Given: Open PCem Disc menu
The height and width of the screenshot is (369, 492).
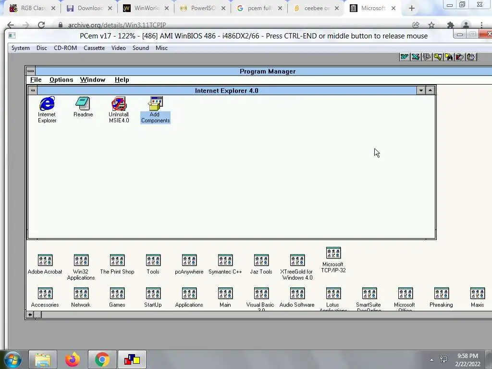Looking at the screenshot, I should [42, 48].
